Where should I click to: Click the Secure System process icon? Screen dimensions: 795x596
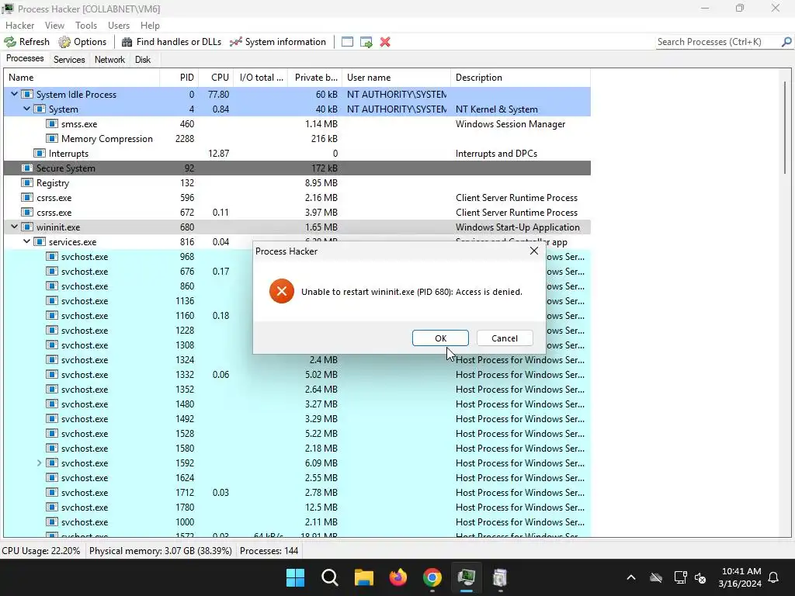[27, 168]
